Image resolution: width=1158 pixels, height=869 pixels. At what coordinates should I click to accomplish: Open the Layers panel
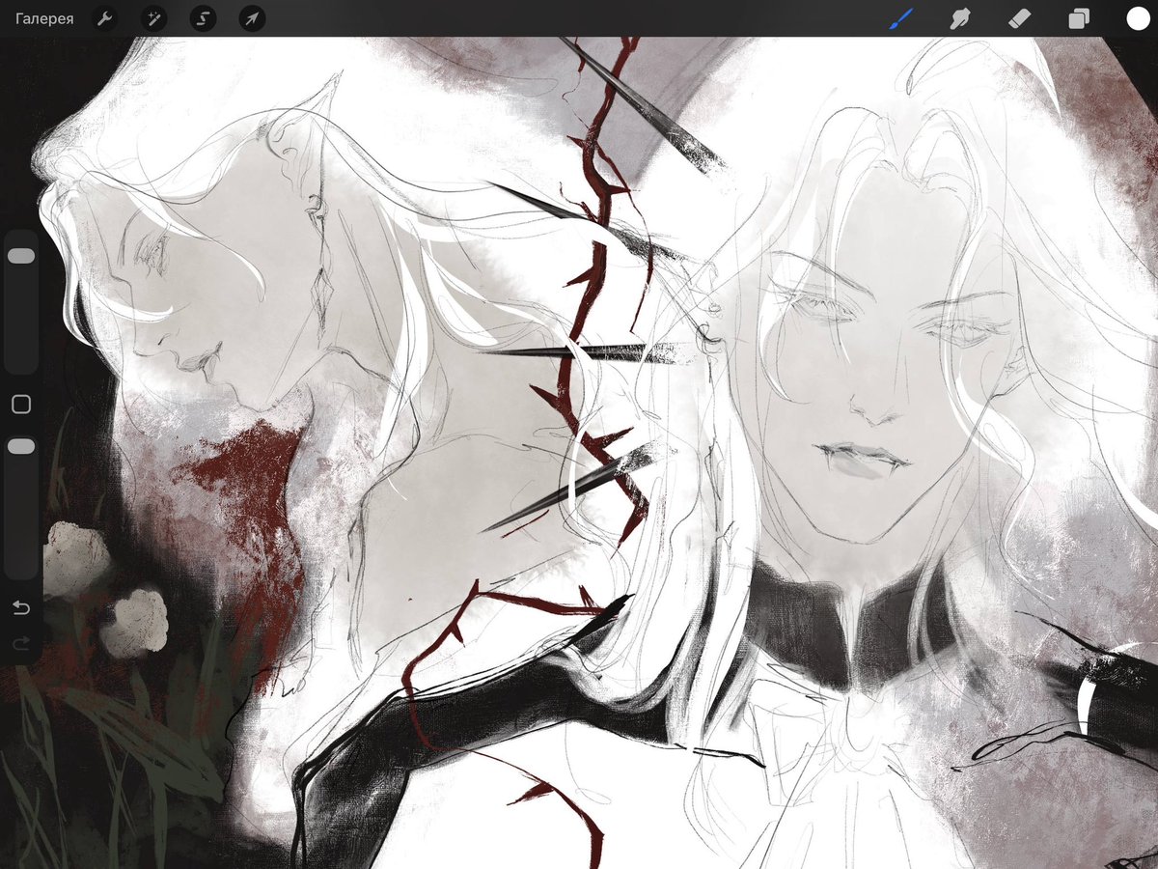[x=1078, y=18]
